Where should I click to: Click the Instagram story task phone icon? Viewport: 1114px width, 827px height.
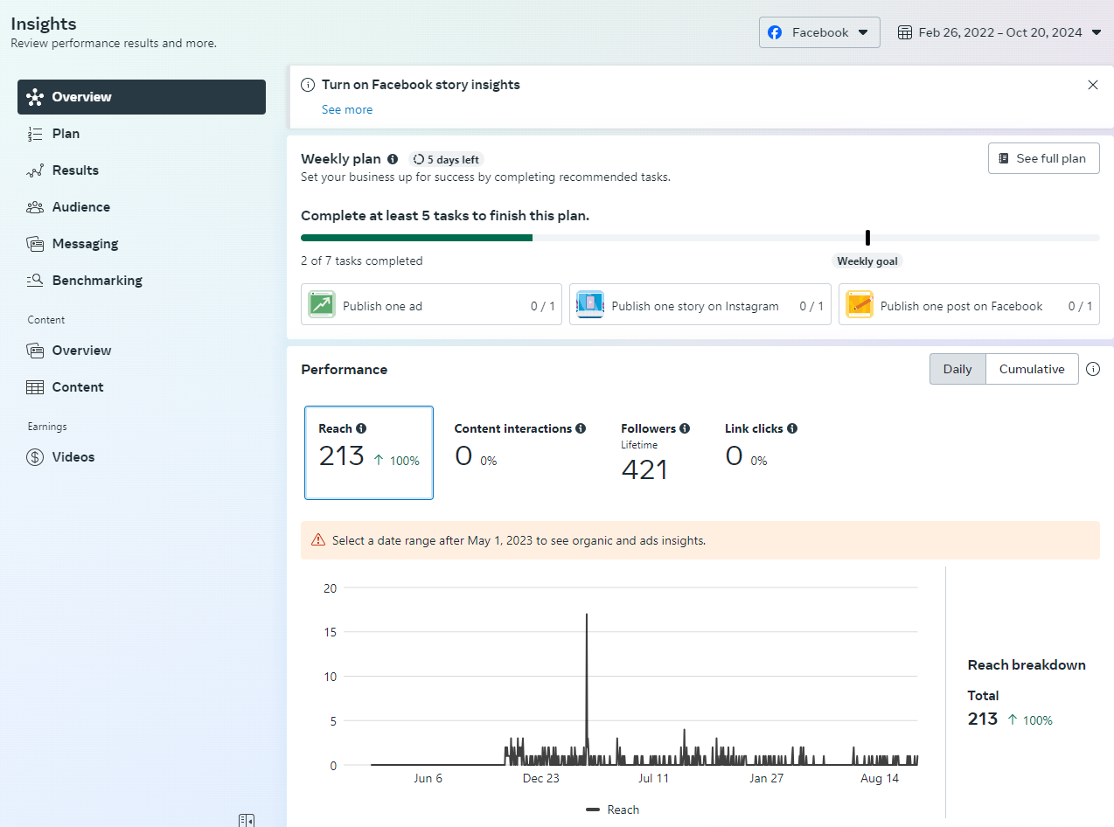point(590,304)
